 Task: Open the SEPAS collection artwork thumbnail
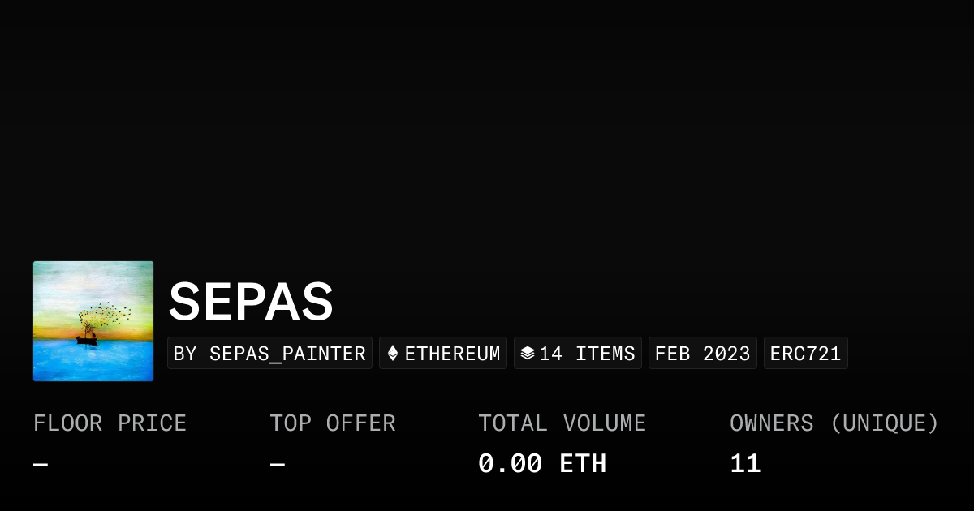[93, 321]
